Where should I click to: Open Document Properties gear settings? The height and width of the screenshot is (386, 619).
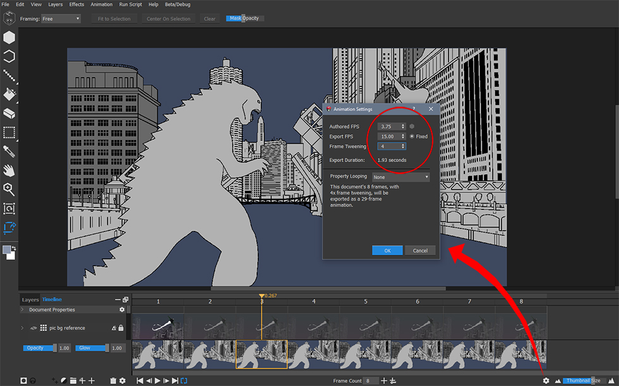pos(122,310)
